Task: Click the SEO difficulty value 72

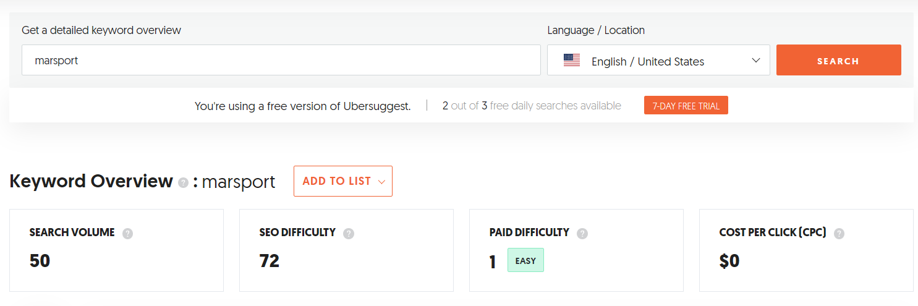Action: click(x=270, y=261)
